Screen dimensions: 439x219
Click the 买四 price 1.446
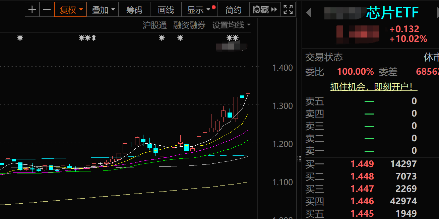pyautogui.click(x=362, y=201)
